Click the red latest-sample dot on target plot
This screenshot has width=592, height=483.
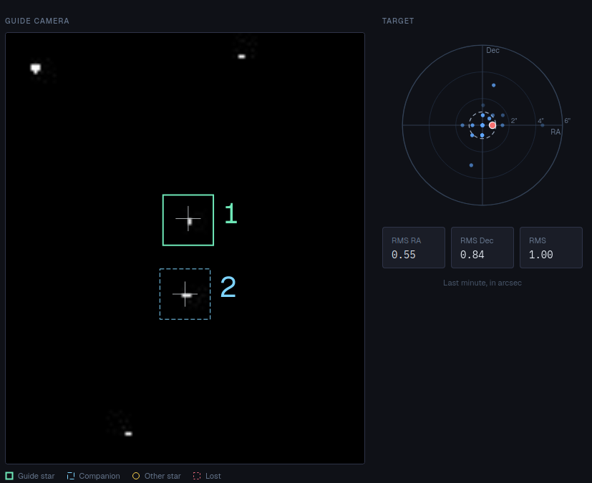click(x=492, y=125)
